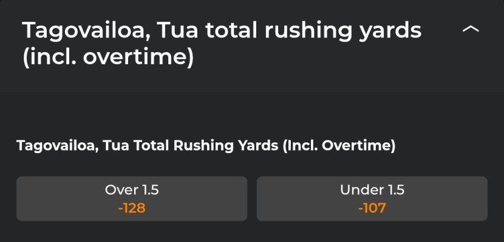Add Under 1.5 rushing yards to betslip

[372, 198]
